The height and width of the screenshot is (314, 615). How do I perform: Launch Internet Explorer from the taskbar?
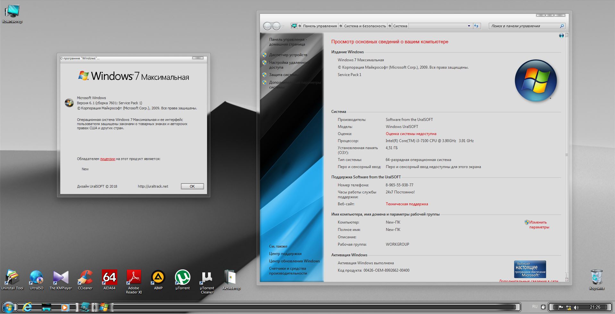28,307
